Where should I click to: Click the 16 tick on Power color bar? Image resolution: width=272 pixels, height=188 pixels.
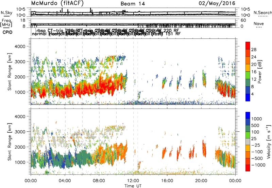(x=254, y=72)
